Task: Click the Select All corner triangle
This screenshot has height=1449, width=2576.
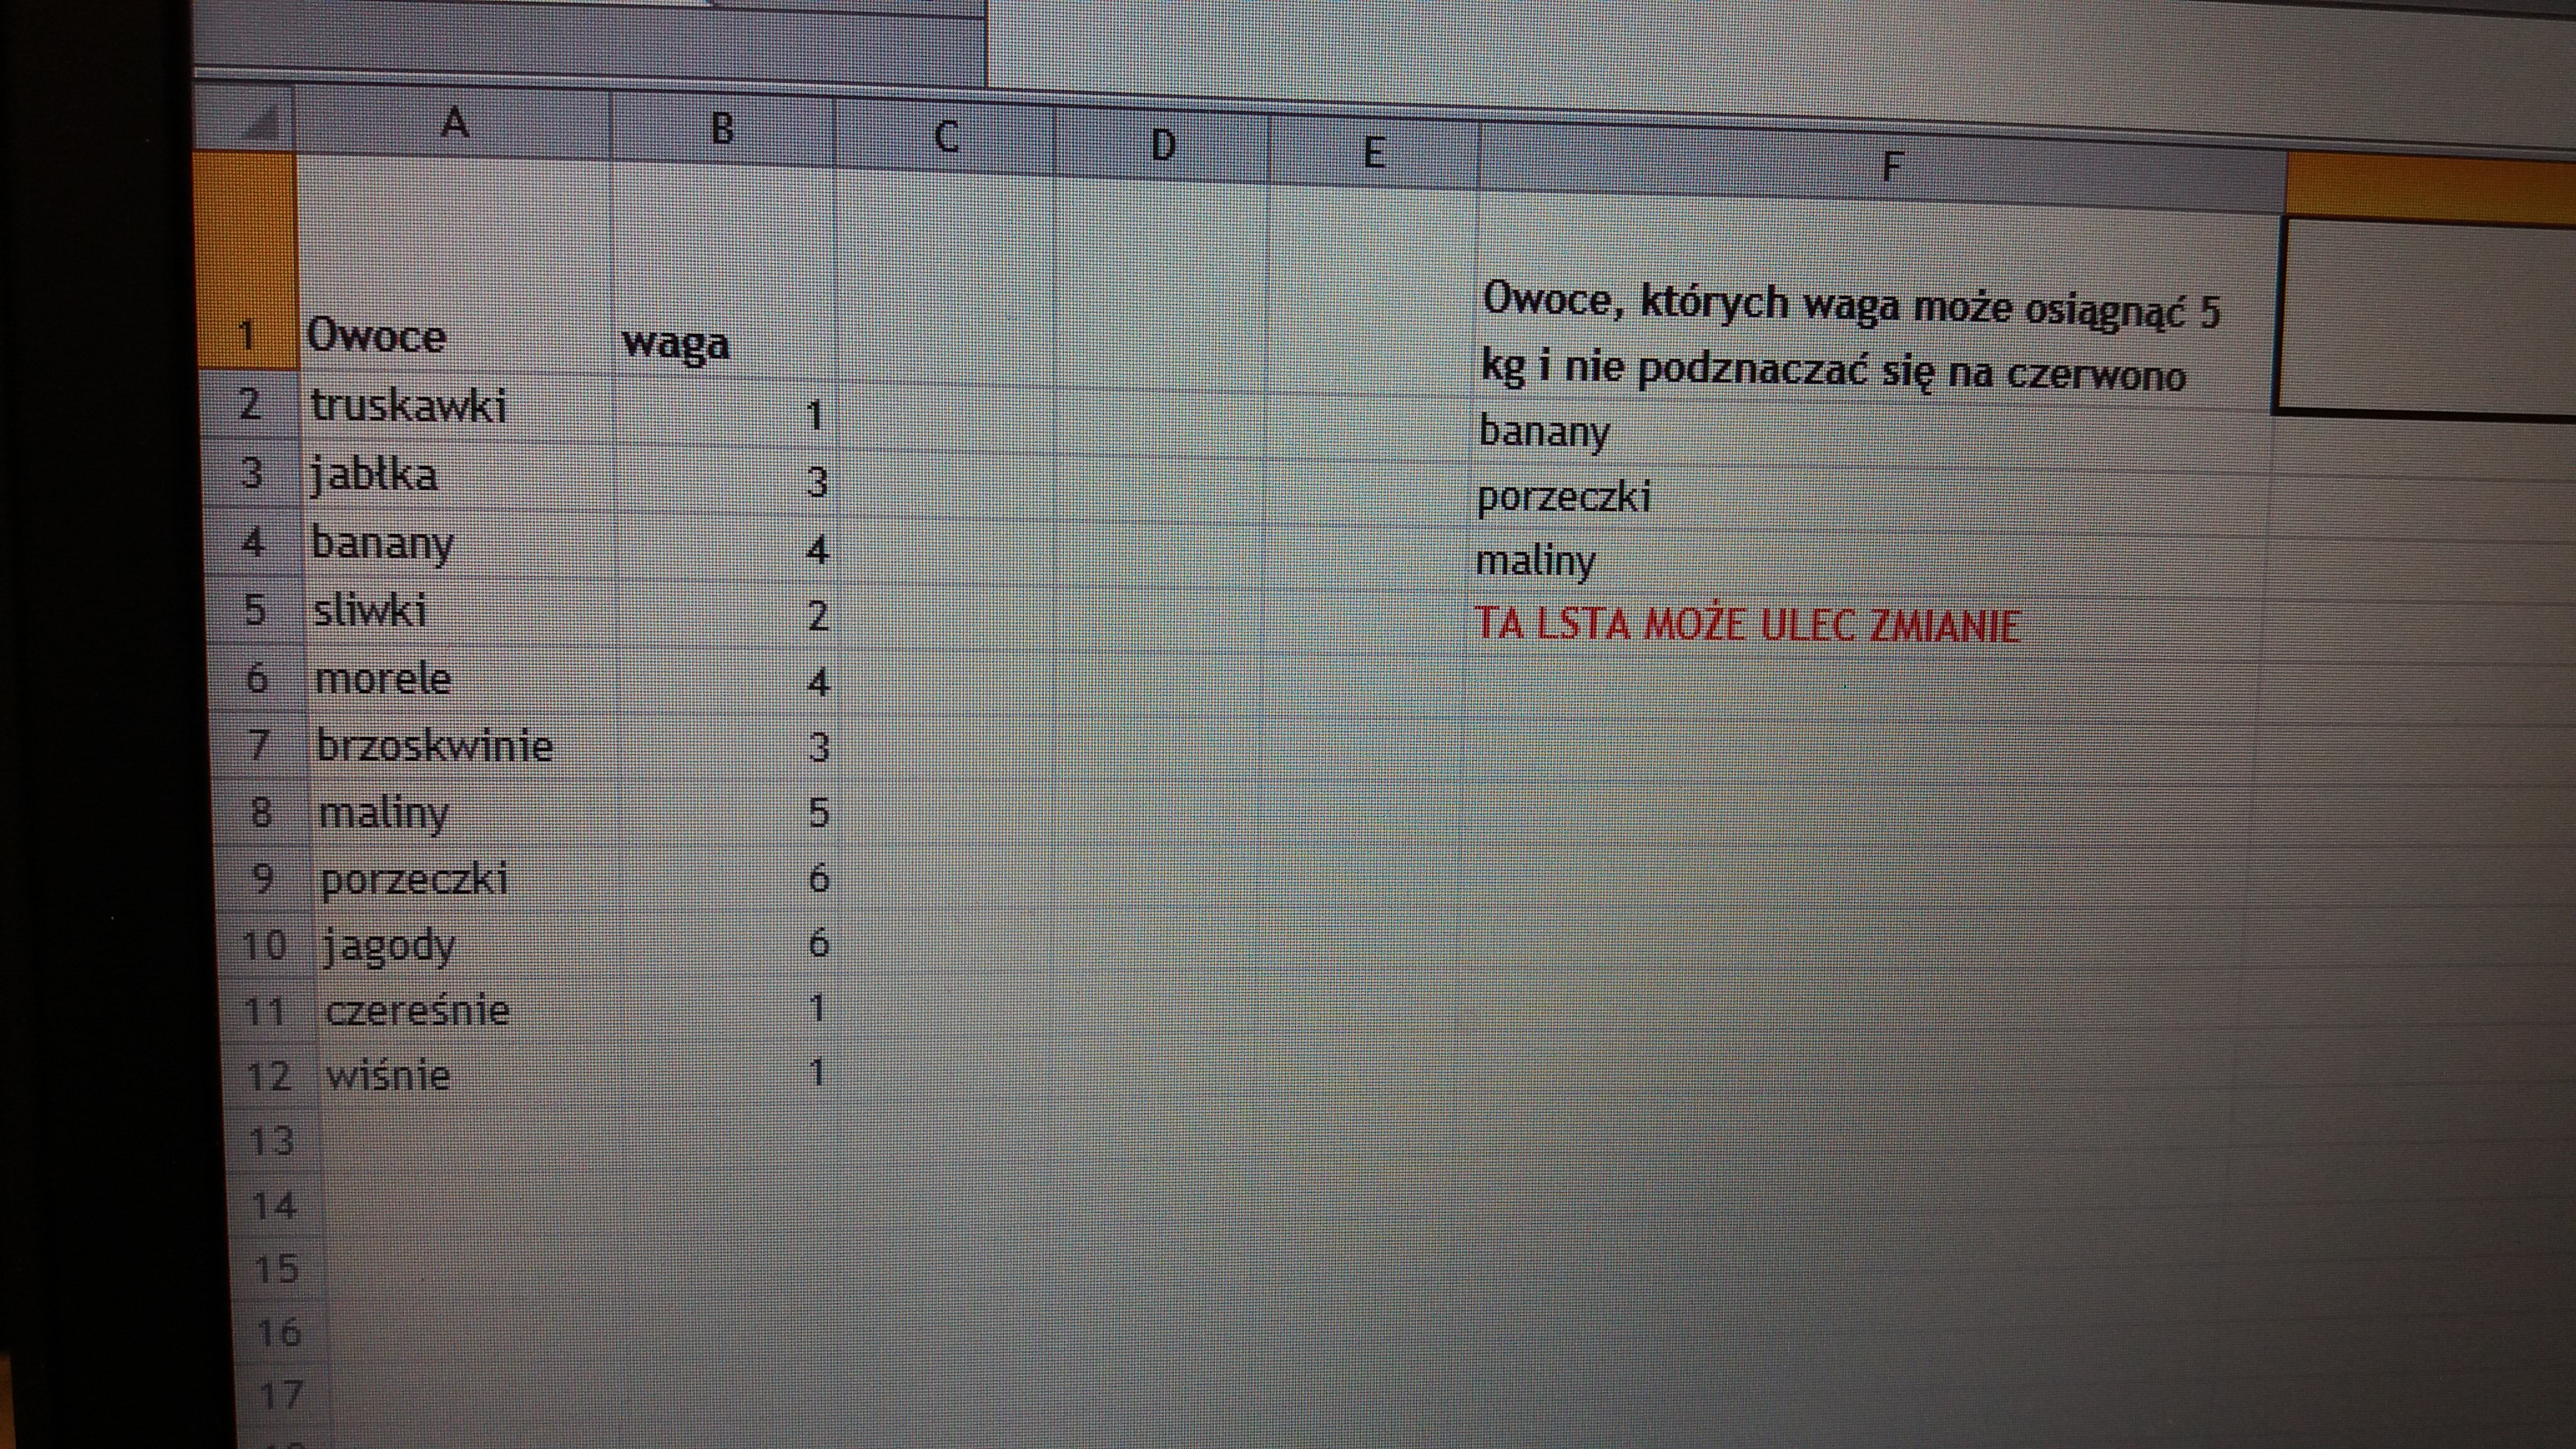Action: coord(245,118)
